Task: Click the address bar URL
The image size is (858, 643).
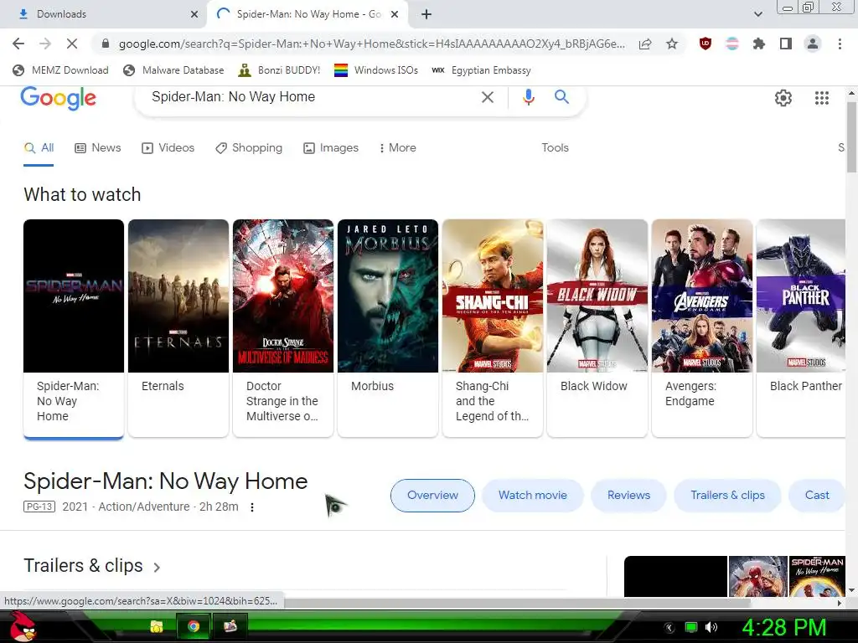Action: pyautogui.click(x=371, y=44)
